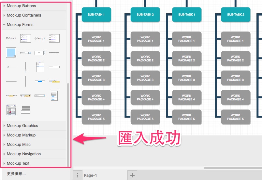Expand the Mockup Navigation section
Viewport: 262px width, 180px height.
(x=35, y=154)
